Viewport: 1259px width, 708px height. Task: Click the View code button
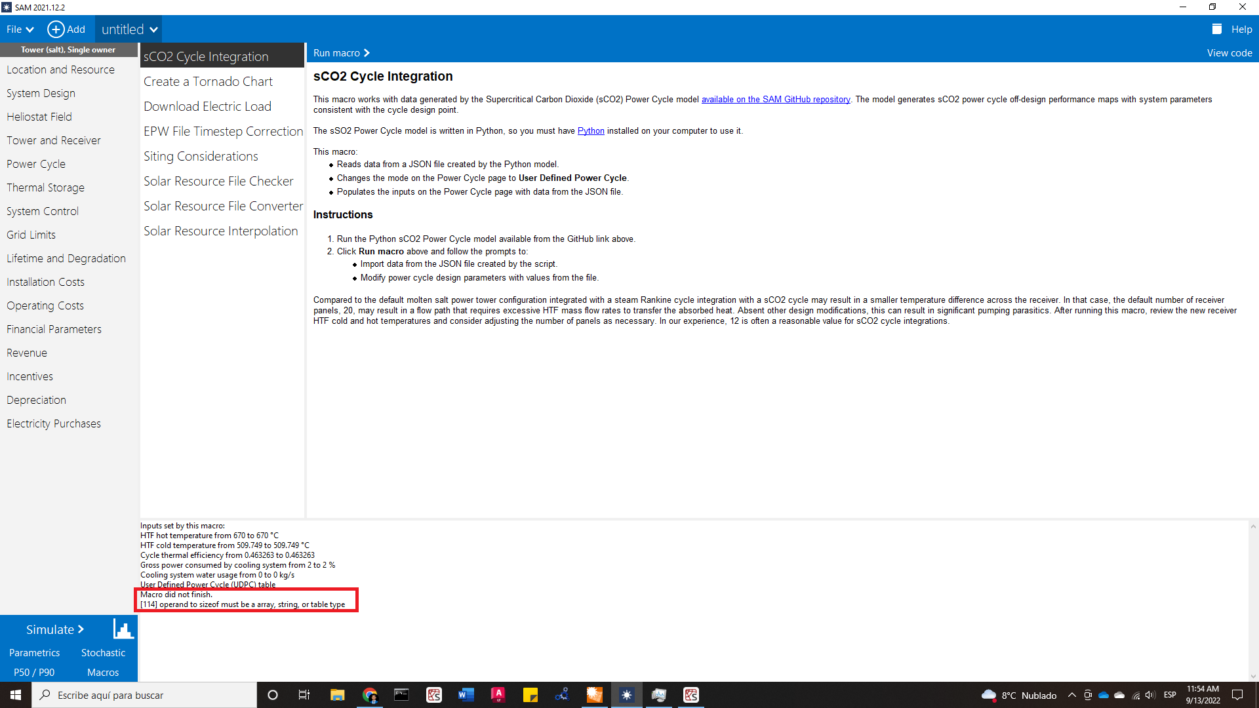pos(1228,52)
